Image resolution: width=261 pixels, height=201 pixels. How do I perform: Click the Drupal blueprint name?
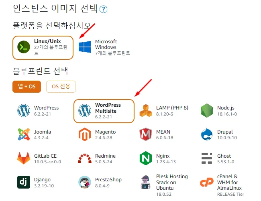point(225,132)
